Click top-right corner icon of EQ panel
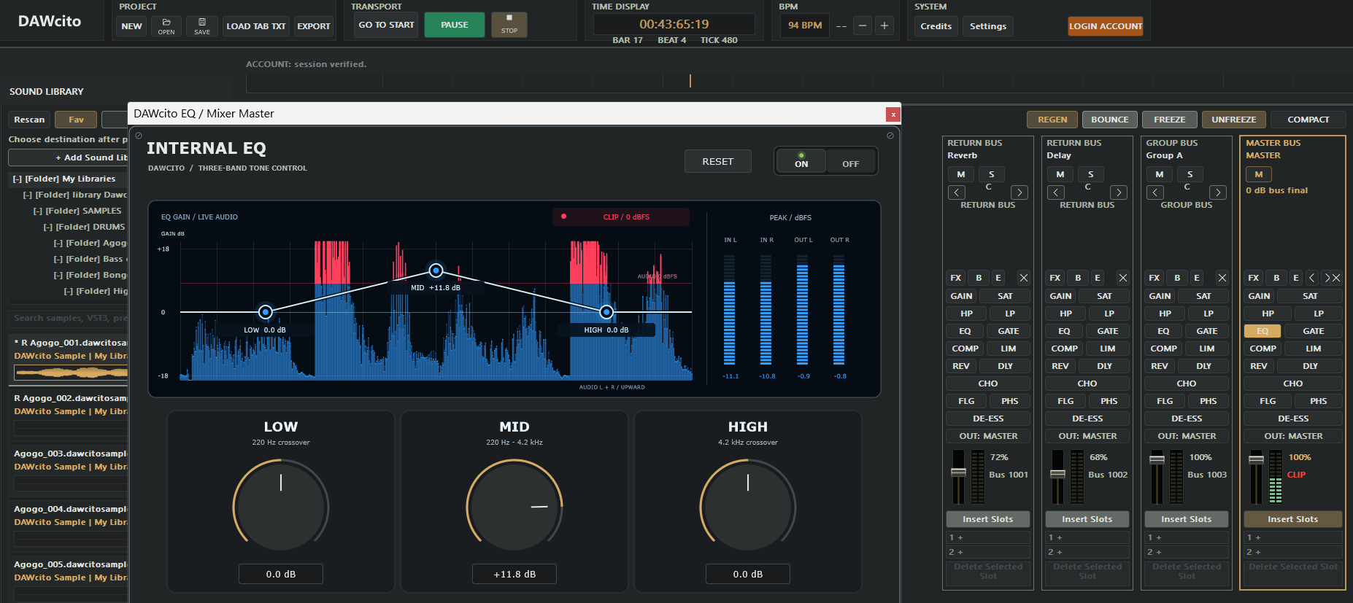The image size is (1353, 603). pyautogui.click(x=890, y=136)
